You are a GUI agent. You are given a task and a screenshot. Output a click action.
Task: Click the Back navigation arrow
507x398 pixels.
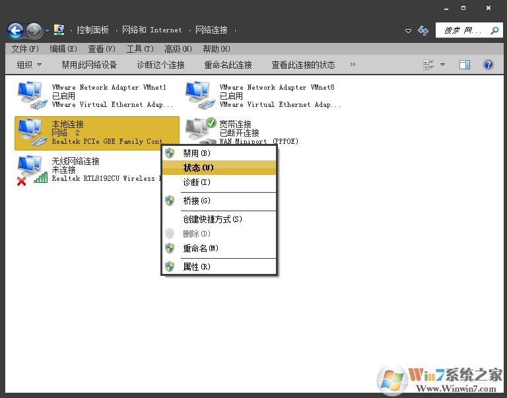16,31
